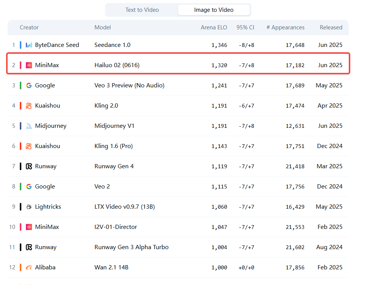Click the Alibaba logo icon

click(29, 267)
